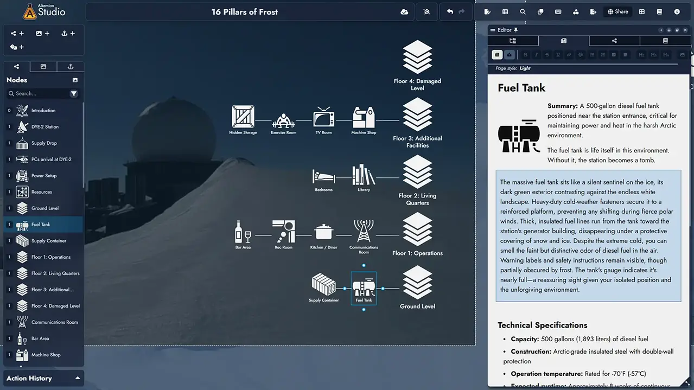694x390 pixels.
Task: Click the duplicate layers icon in toolbar
Action: pos(540,11)
